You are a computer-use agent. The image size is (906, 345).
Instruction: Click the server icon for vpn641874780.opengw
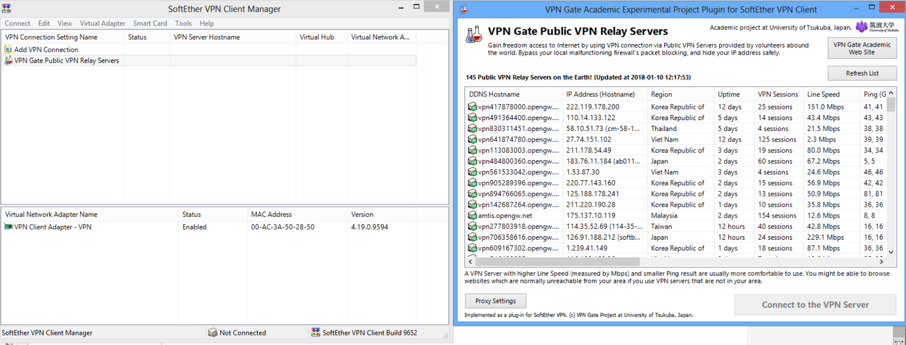tap(472, 139)
